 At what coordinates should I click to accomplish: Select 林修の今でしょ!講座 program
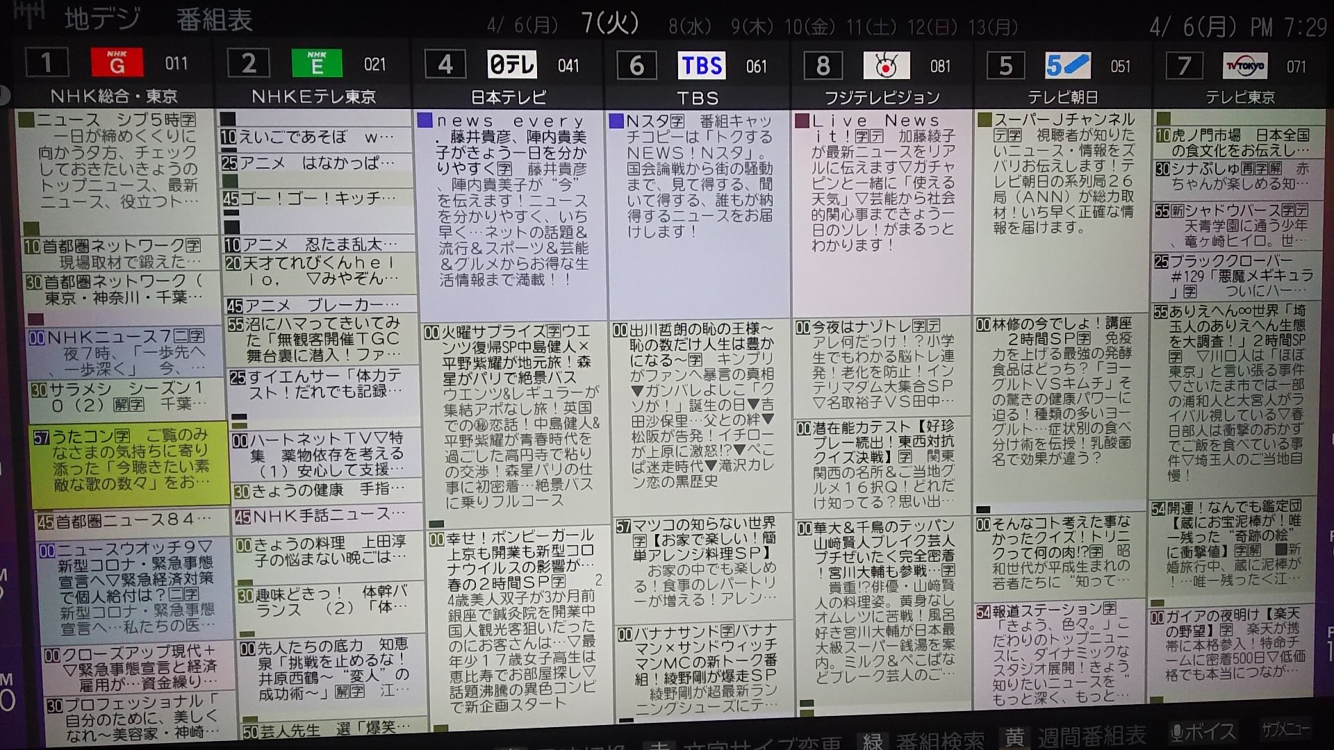[1060, 410]
